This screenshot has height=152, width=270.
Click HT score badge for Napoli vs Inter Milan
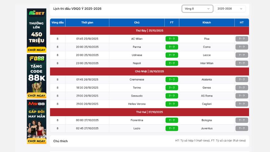pos(242,63)
